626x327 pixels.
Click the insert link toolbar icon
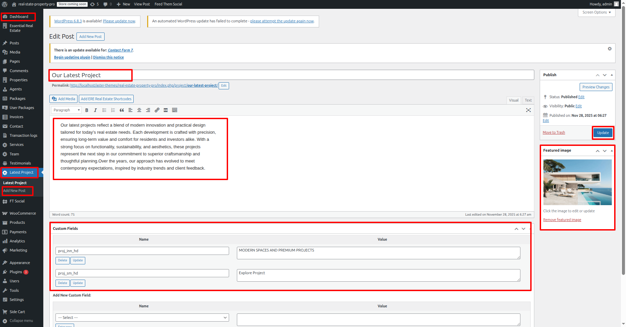pyautogui.click(x=157, y=110)
